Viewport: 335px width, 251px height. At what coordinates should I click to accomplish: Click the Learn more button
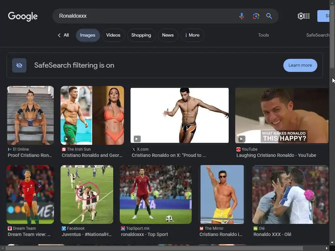pos(300,65)
